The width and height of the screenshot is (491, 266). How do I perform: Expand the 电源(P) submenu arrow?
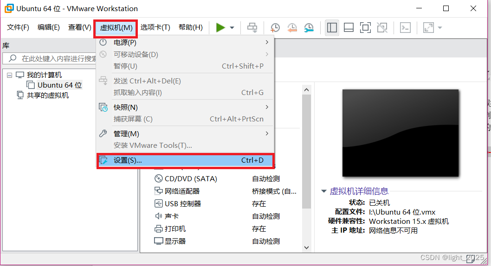[267, 42]
